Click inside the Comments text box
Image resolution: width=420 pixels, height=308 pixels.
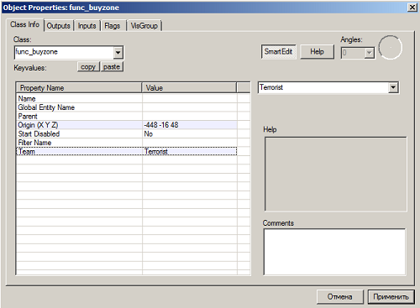point(334,252)
